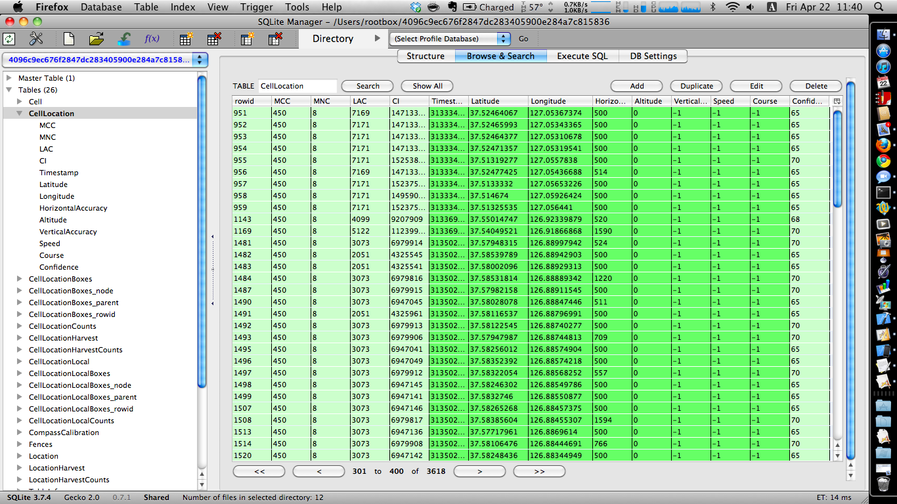This screenshot has height=504, width=897.
Task: Click the Go button
Action: click(523, 39)
